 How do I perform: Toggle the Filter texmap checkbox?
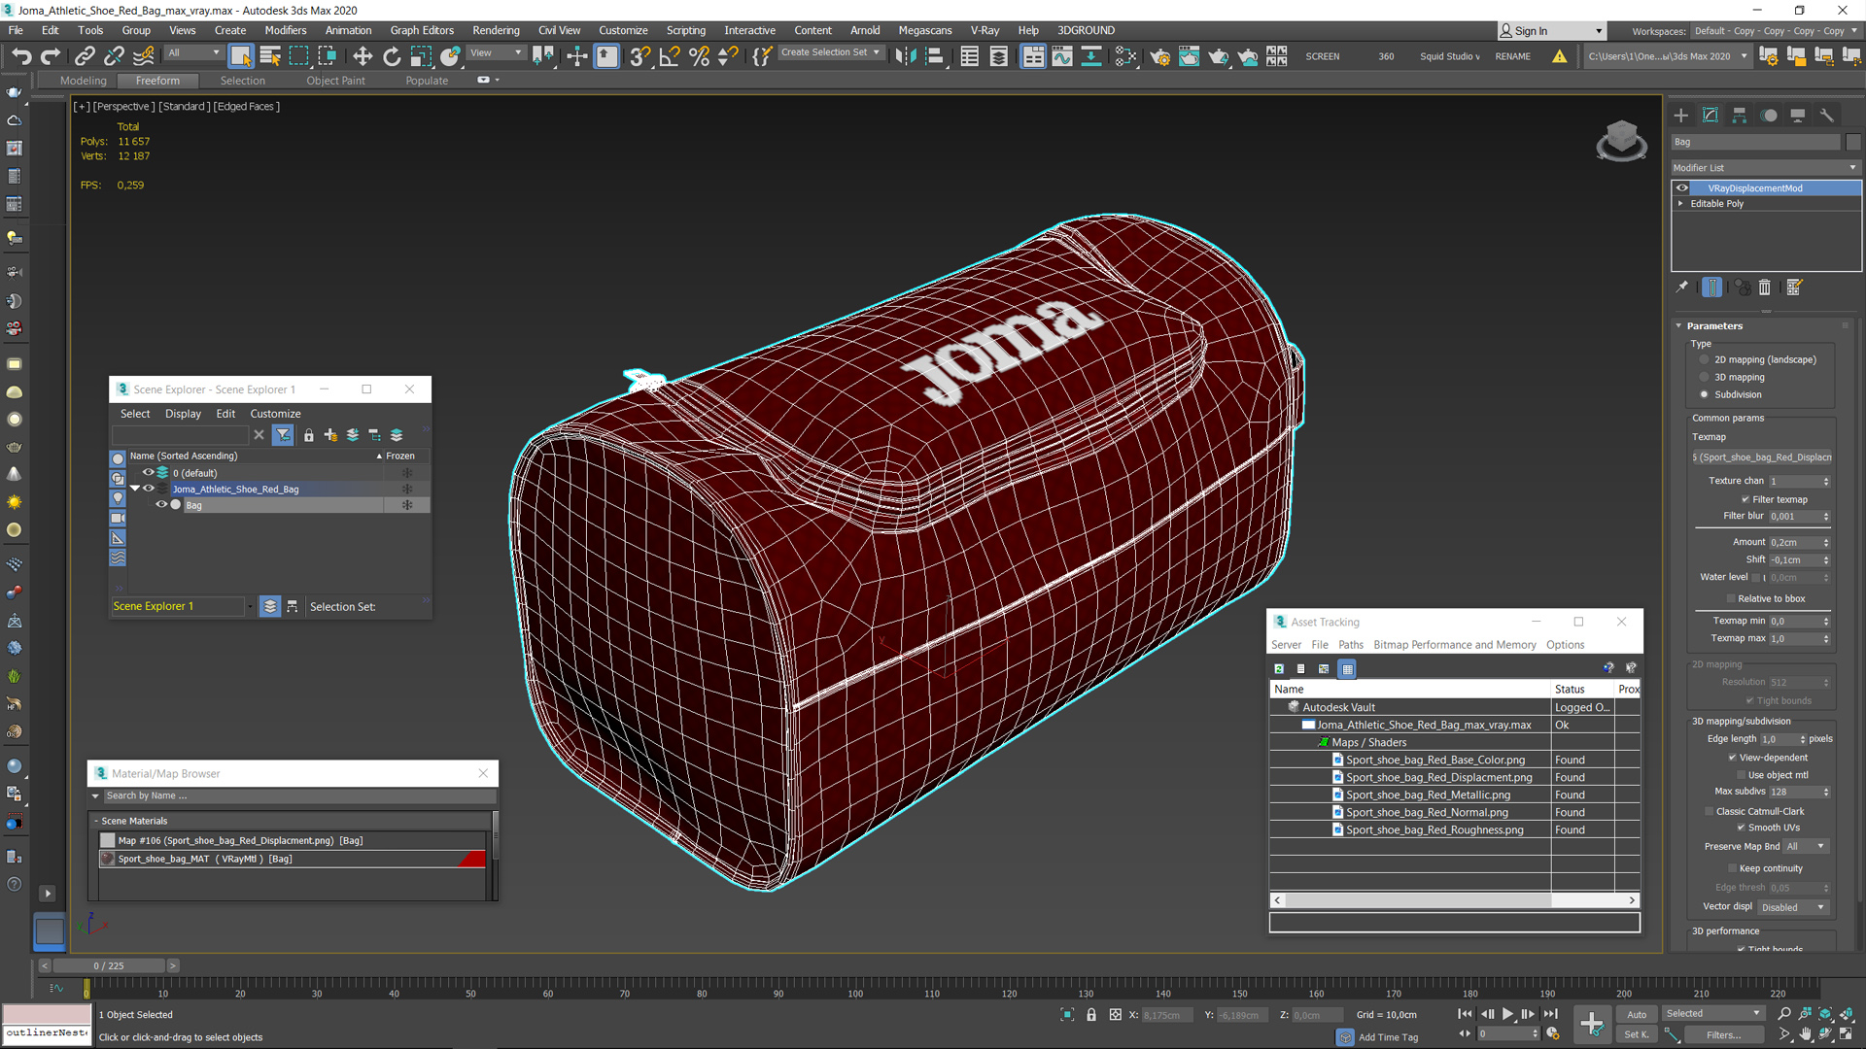coord(1745,499)
